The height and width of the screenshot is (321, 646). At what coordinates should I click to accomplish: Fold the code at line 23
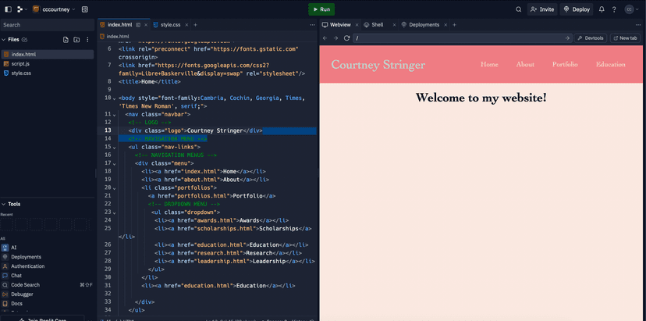pyautogui.click(x=114, y=212)
